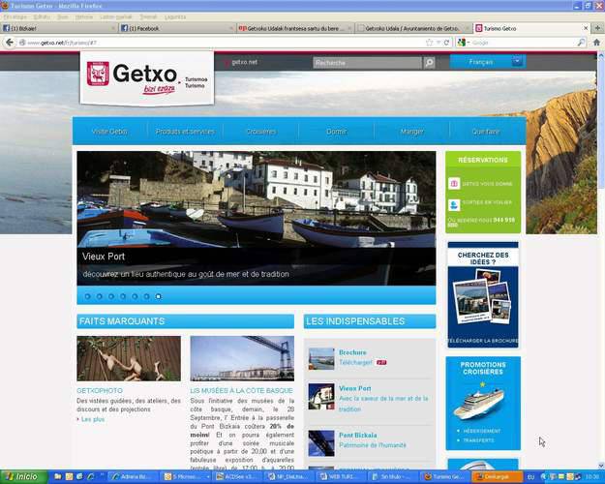Screen dimensions: 605x484
Task: Select the second carousel slide dot
Action: (100, 296)
